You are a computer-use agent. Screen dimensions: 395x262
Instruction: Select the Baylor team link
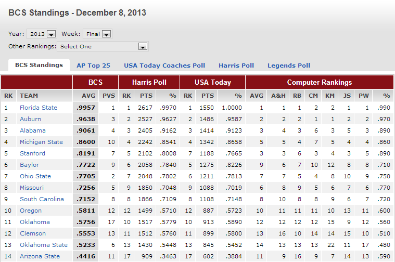(x=29, y=165)
